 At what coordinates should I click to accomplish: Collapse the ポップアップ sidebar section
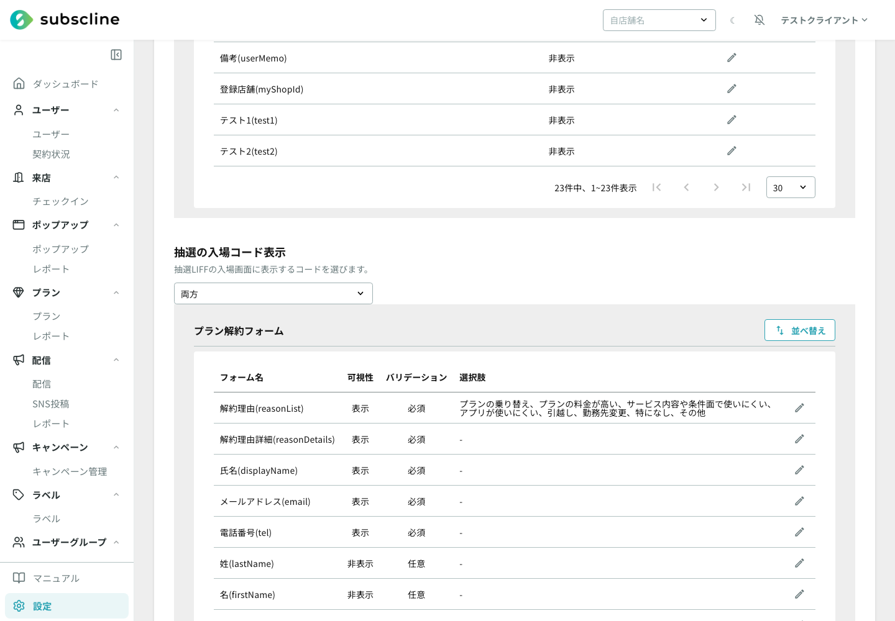coord(116,225)
